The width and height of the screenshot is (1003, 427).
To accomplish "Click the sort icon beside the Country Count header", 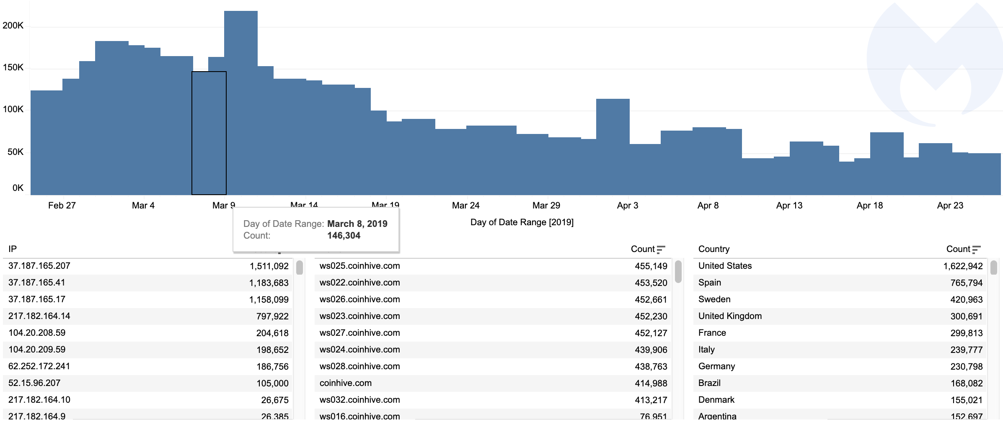I will coord(976,250).
